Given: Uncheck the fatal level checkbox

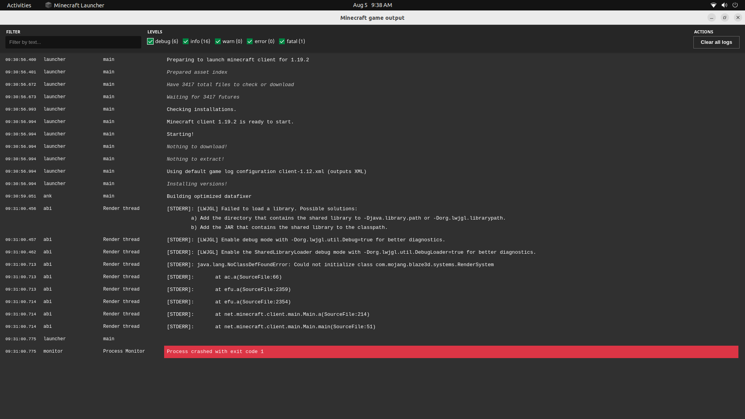Looking at the screenshot, I should tap(282, 42).
